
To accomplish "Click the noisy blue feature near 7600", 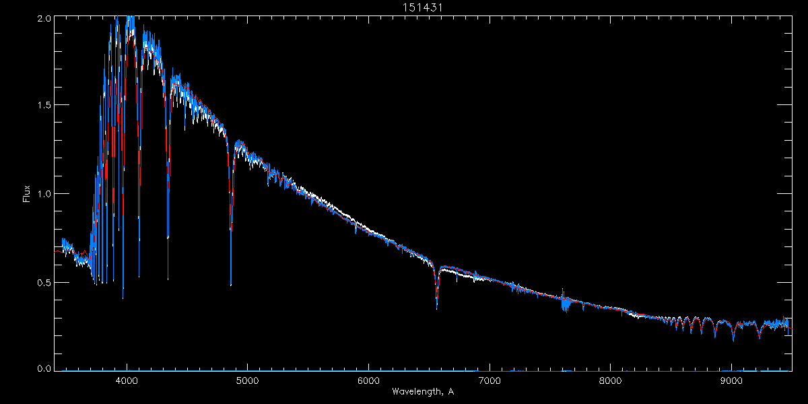I will coord(564,304).
